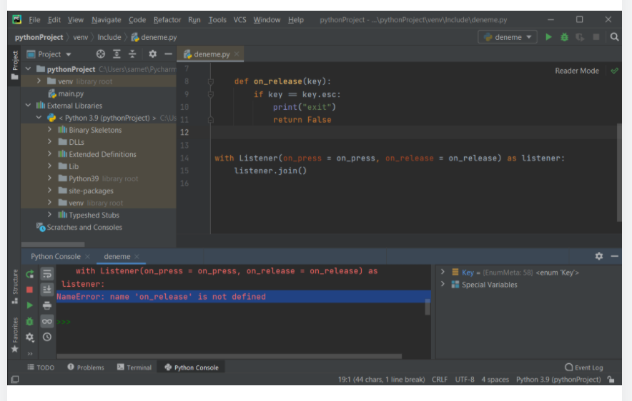Click the Debug bug icon in top toolbar
The image size is (632, 401).
pos(564,37)
